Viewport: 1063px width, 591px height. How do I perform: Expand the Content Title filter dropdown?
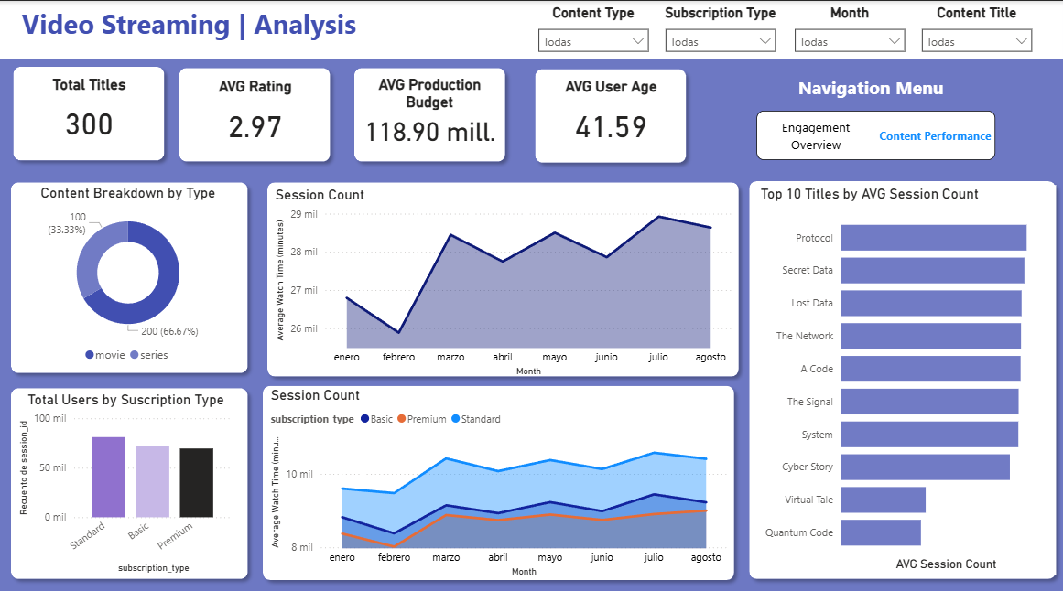click(x=976, y=40)
